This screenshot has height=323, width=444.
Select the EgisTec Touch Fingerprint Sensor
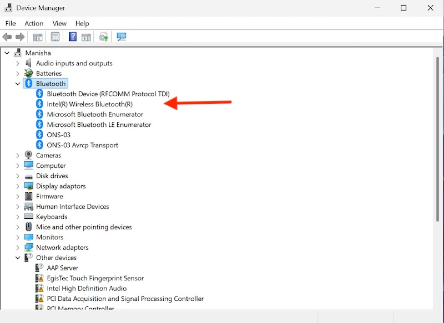click(95, 278)
